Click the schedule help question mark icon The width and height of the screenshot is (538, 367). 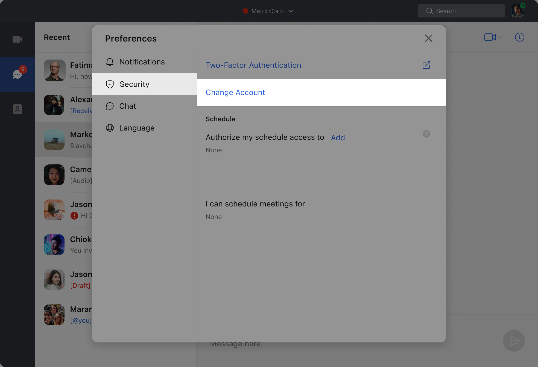point(426,134)
